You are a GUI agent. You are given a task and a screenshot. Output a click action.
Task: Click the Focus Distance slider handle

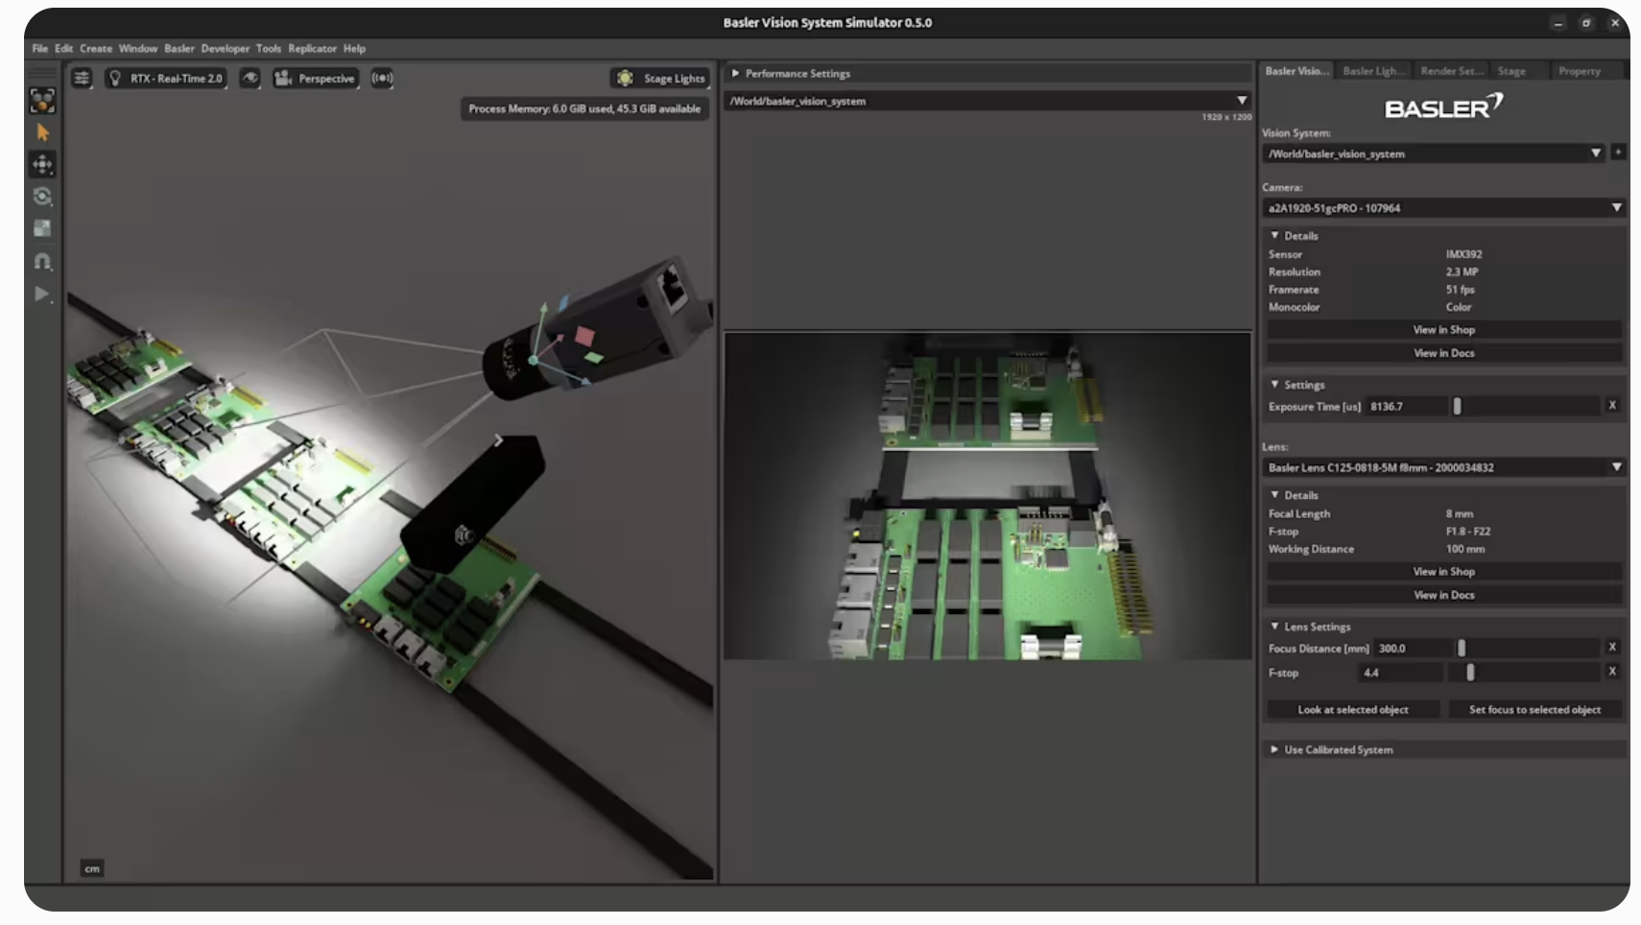coord(1462,648)
